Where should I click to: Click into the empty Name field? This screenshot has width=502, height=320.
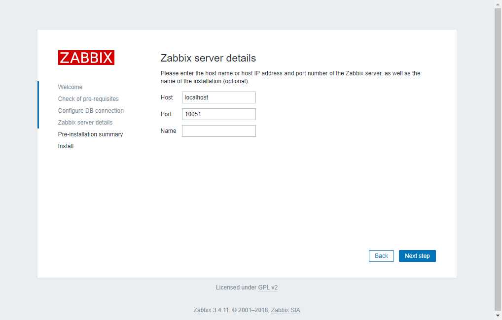click(x=218, y=131)
